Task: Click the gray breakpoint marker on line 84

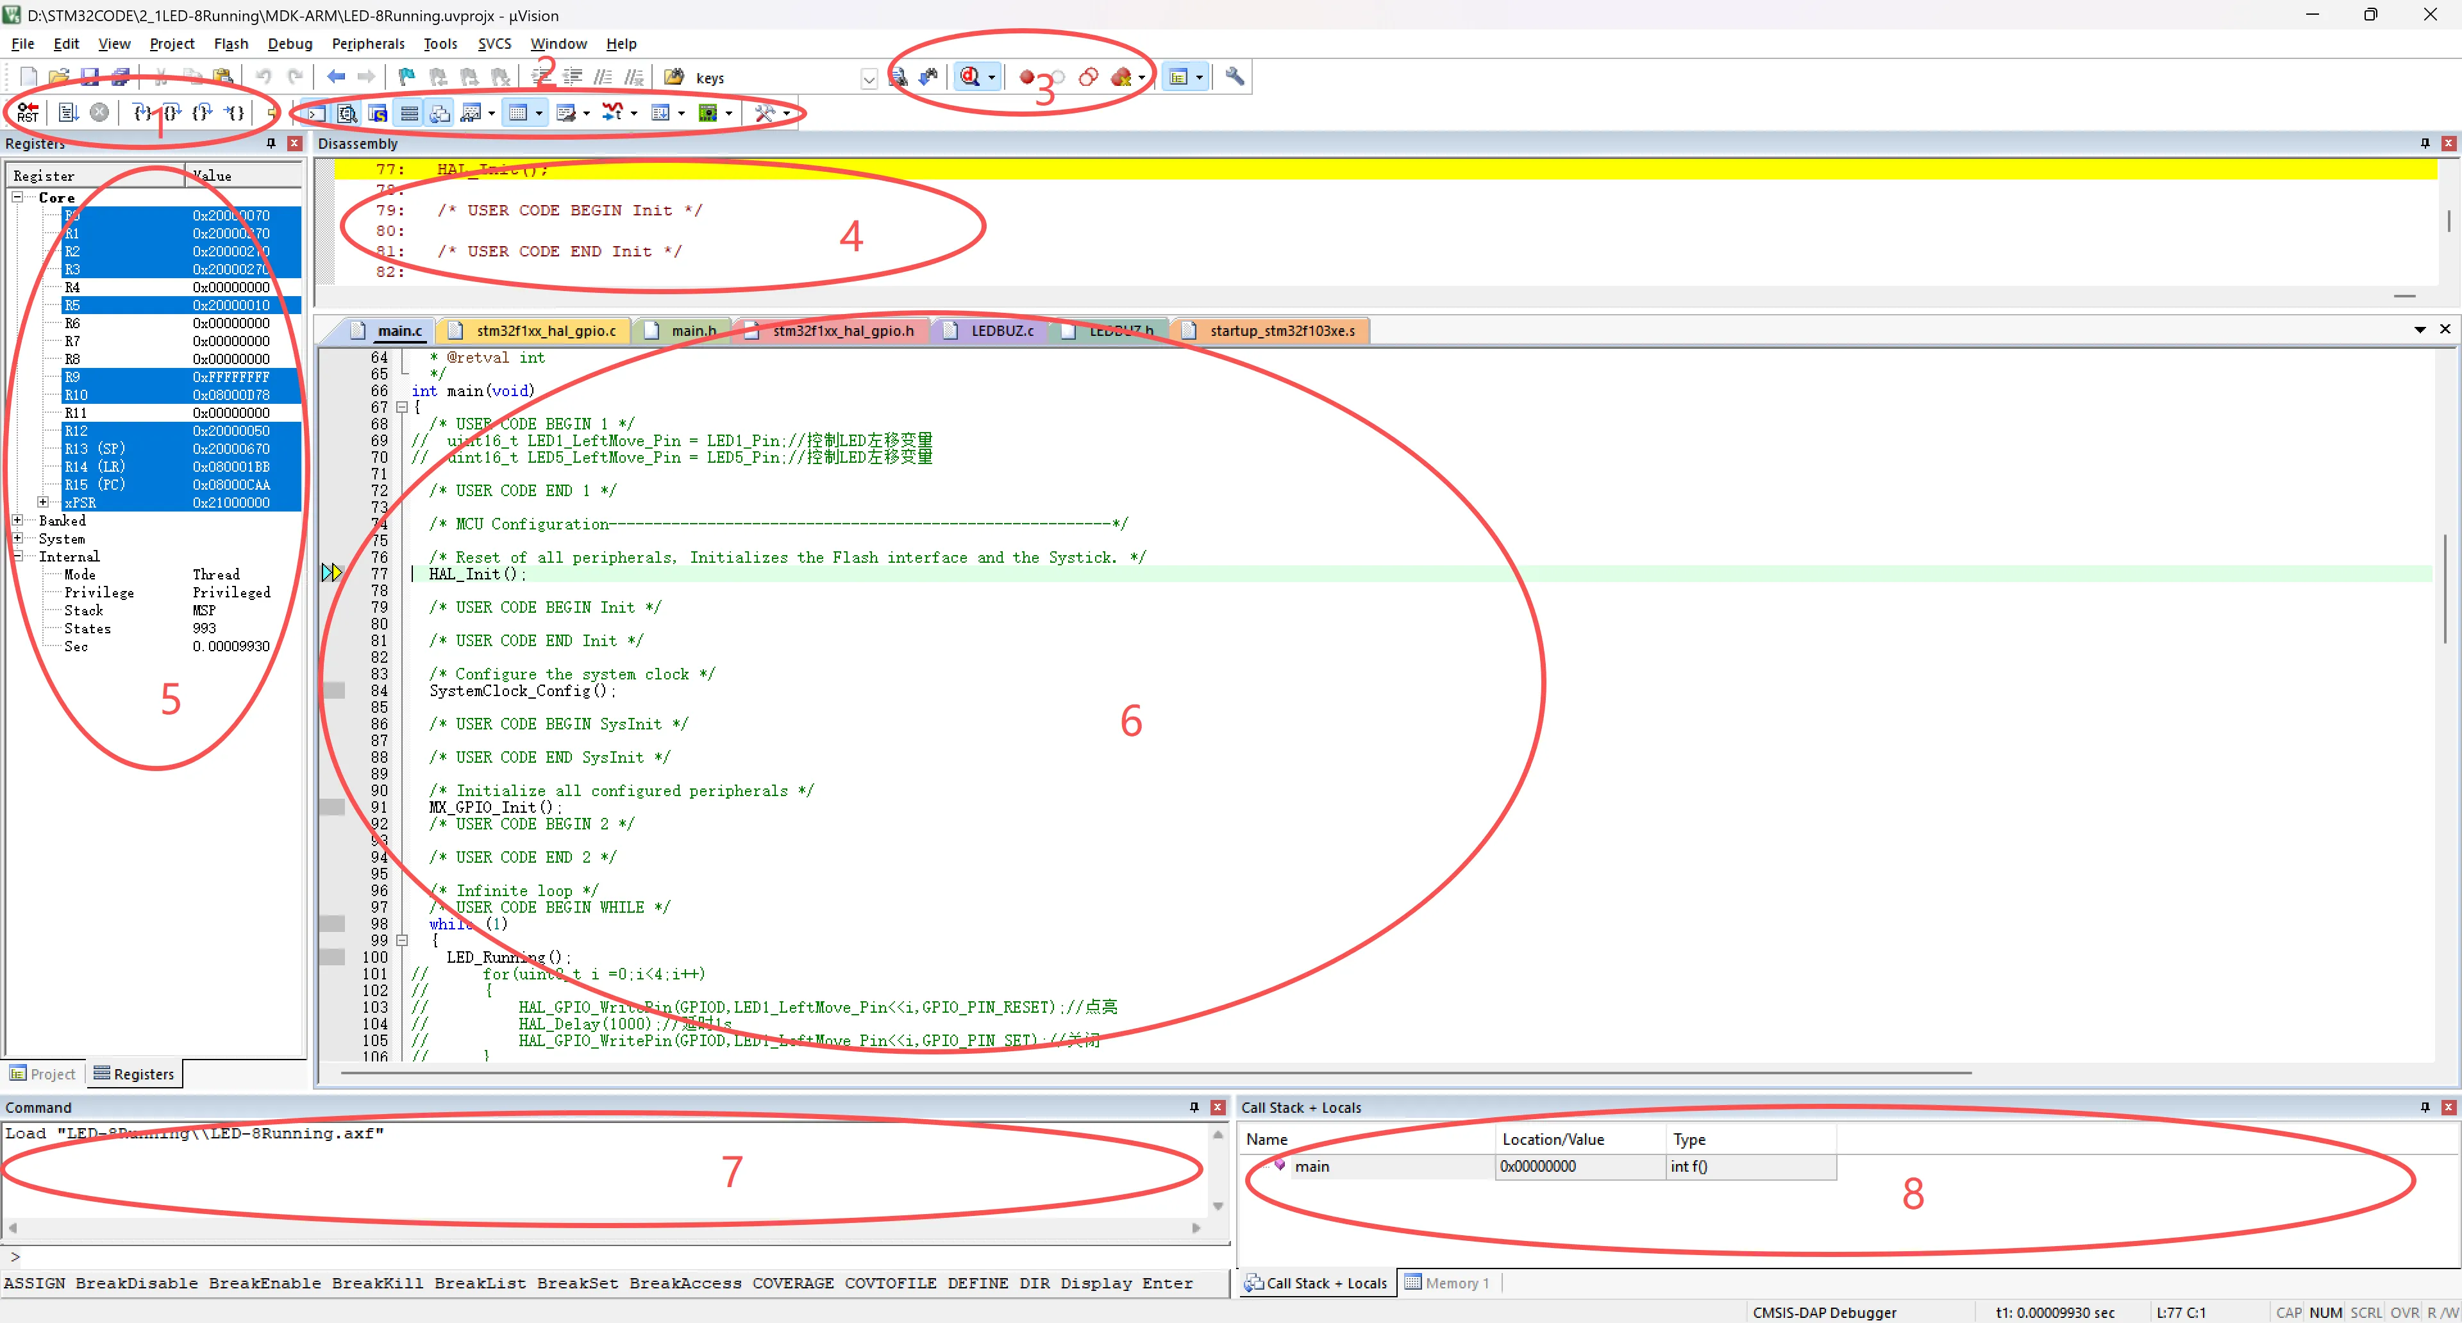Action: 333,690
